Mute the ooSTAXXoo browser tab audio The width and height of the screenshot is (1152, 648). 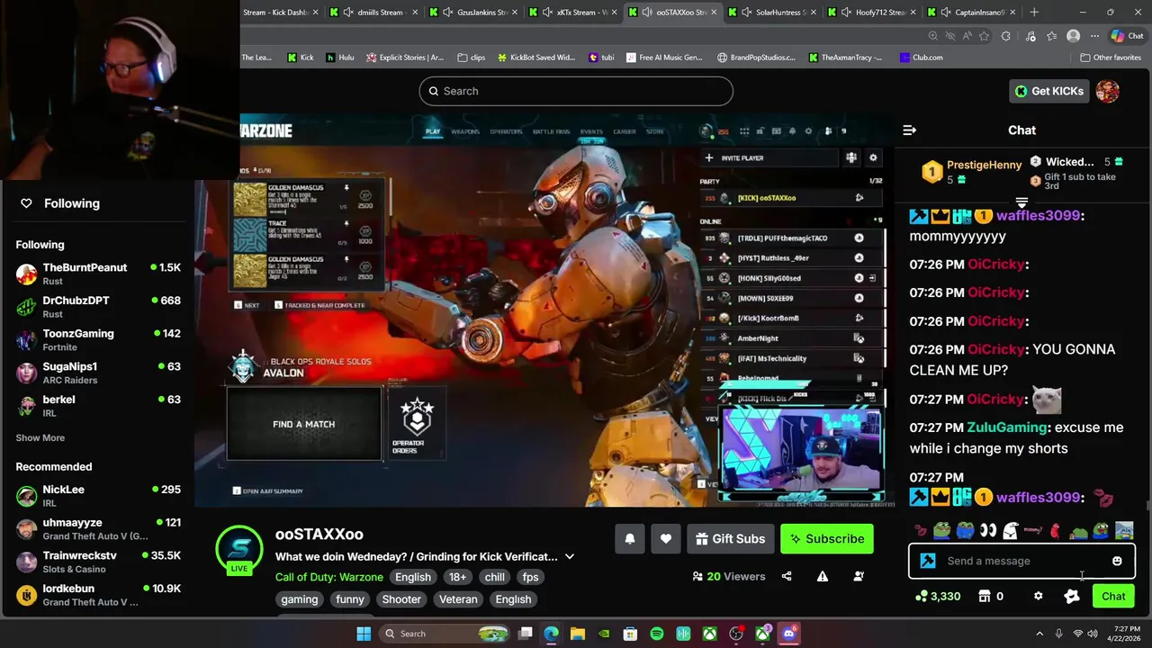pos(647,13)
